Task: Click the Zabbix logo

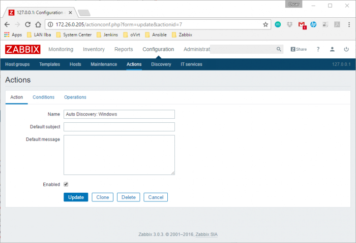Action: [23, 49]
